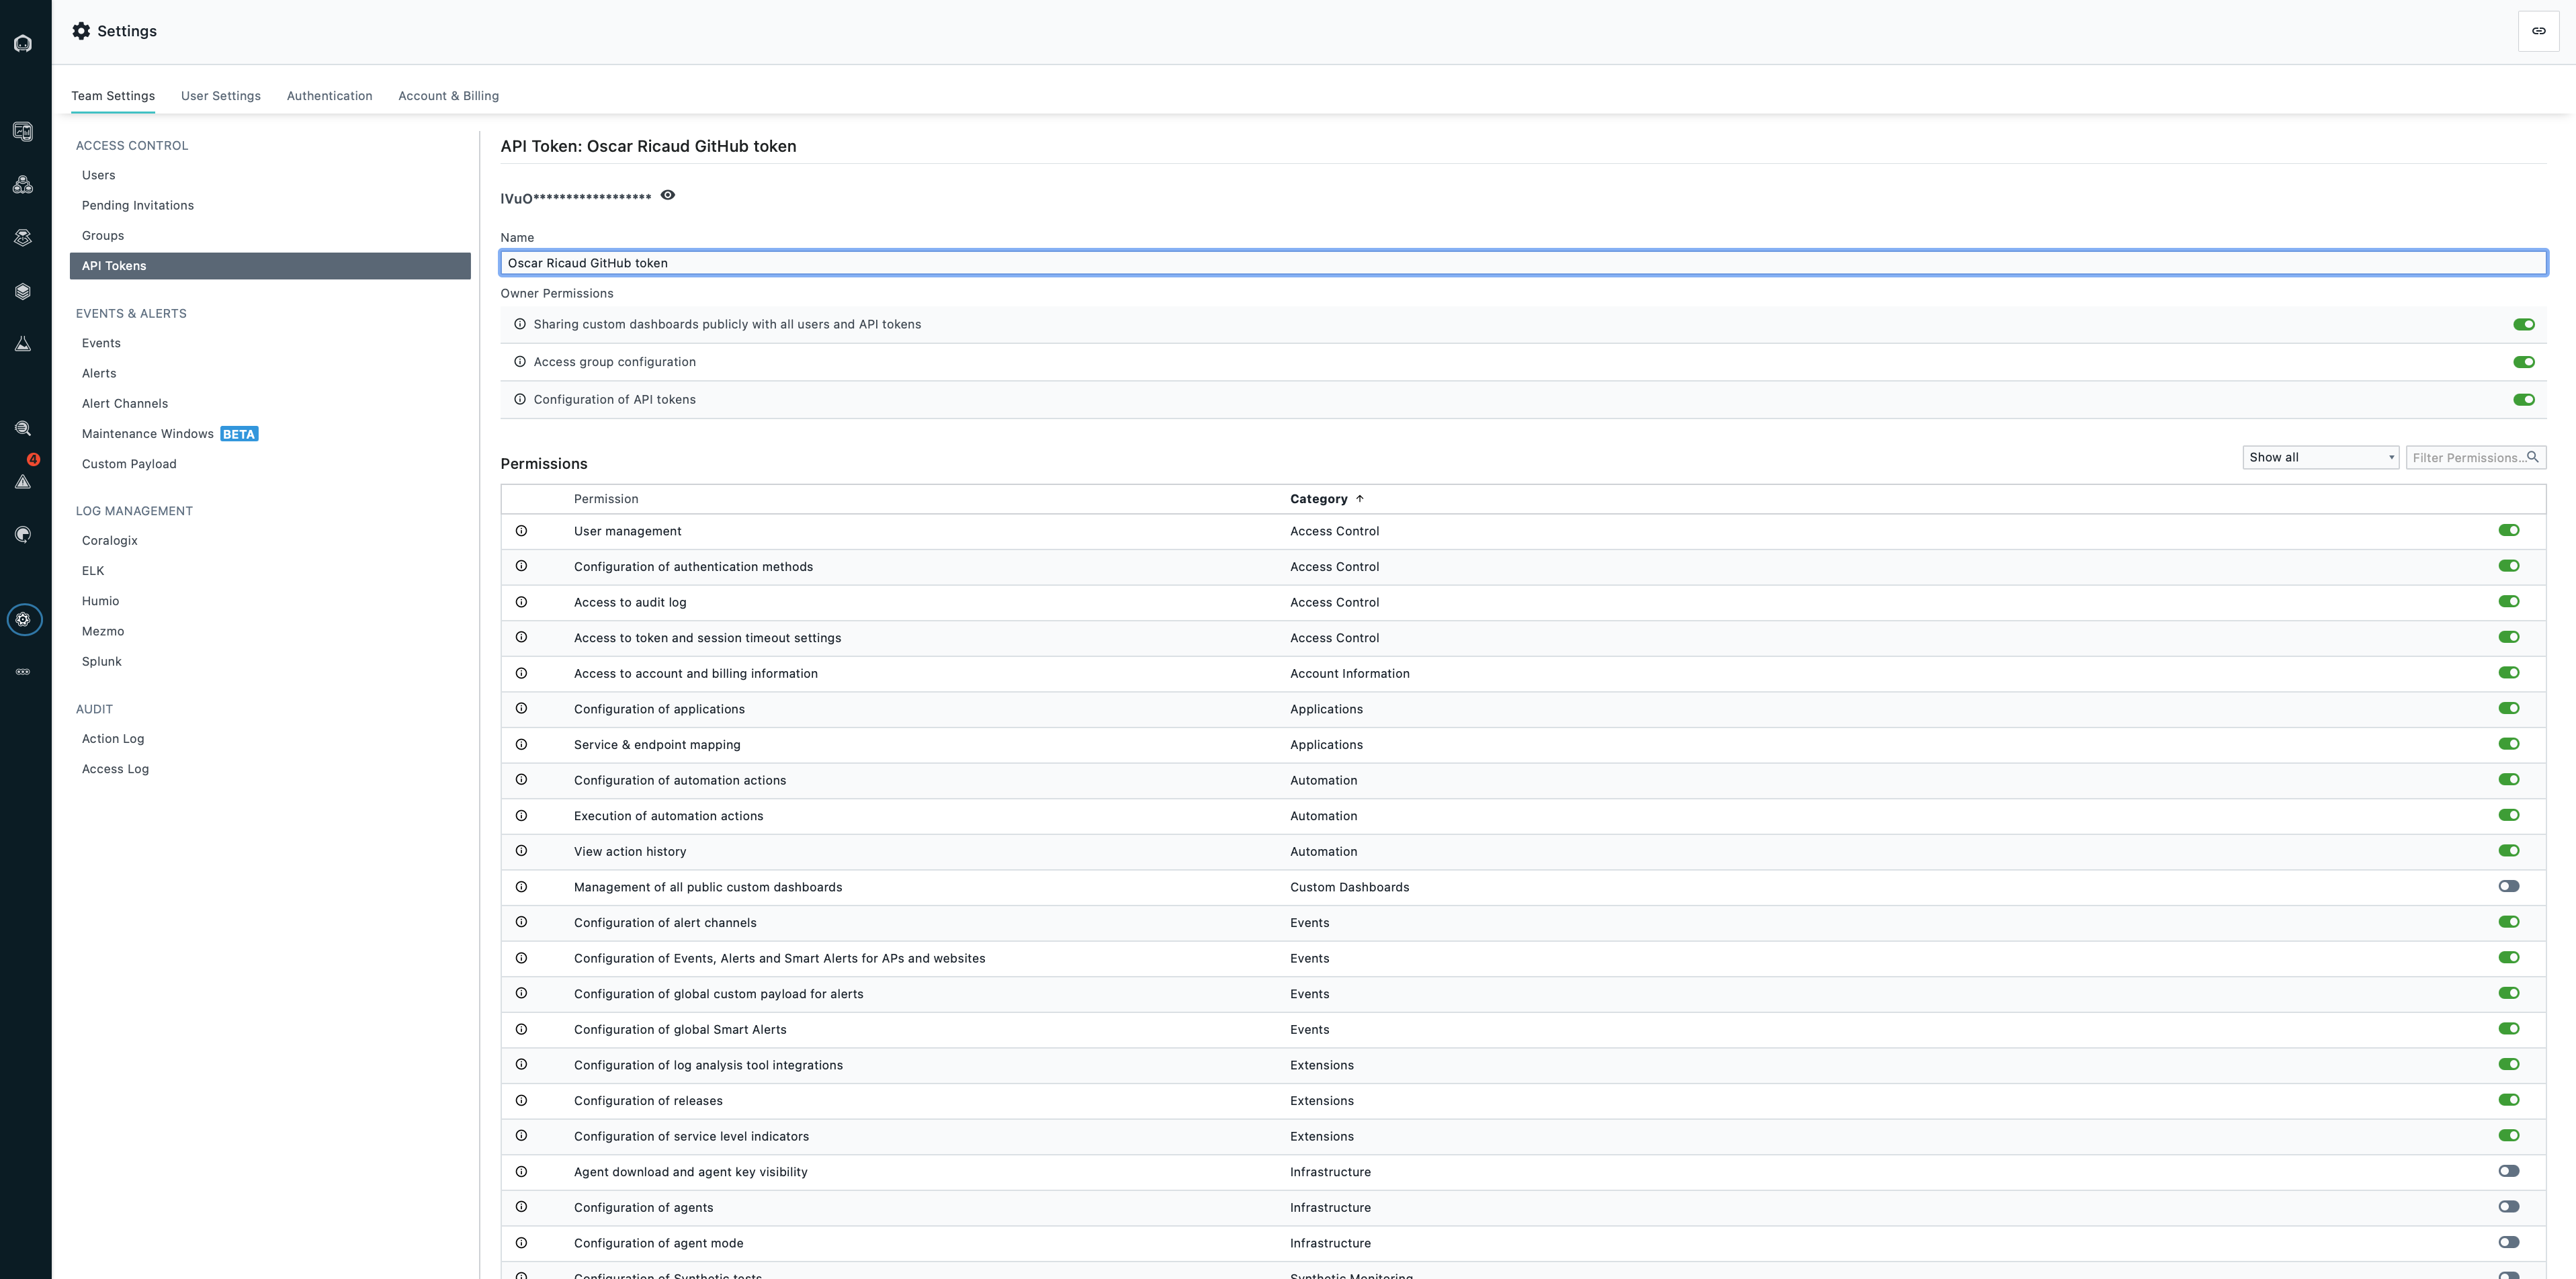
Task: Click the Instana robot logo icon
Action: pos(23,43)
